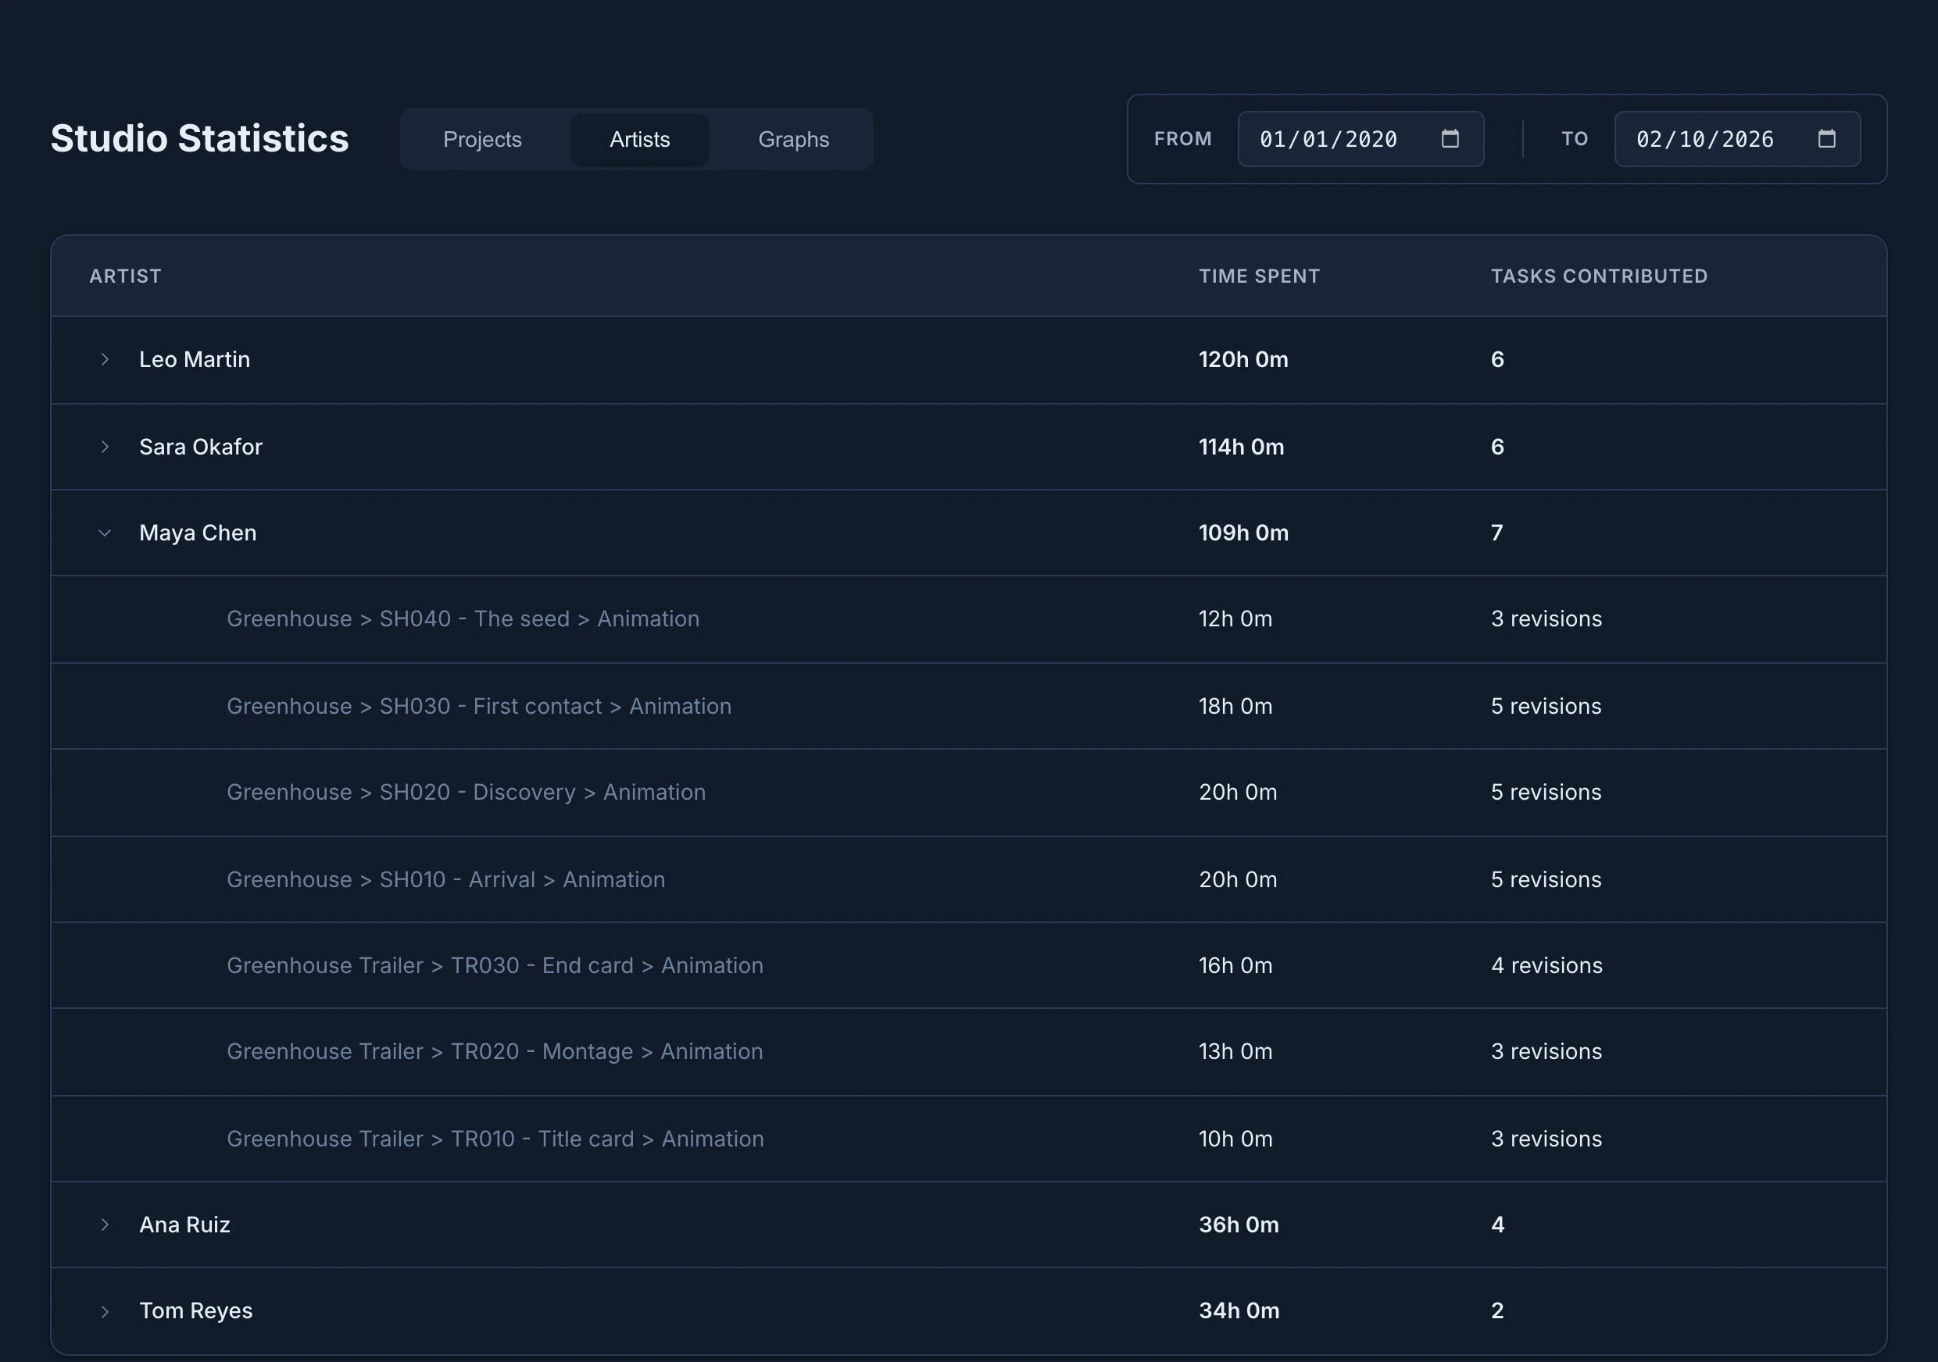
Task: Open SH040 - The seed Animation task
Action: click(x=463, y=619)
